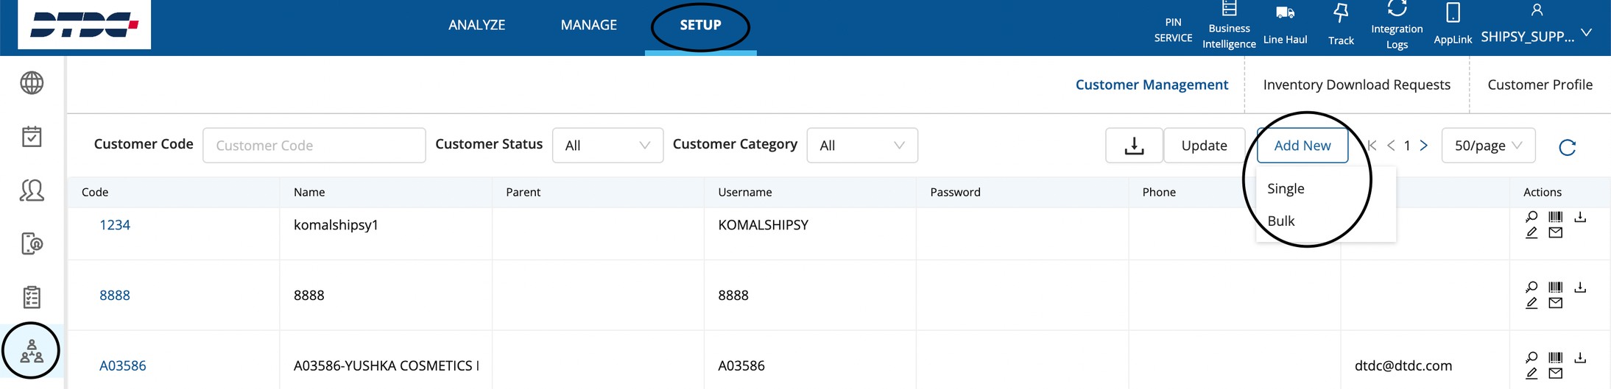Open the AppLink phone icon
This screenshot has width=1611, height=389.
[1453, 13]
